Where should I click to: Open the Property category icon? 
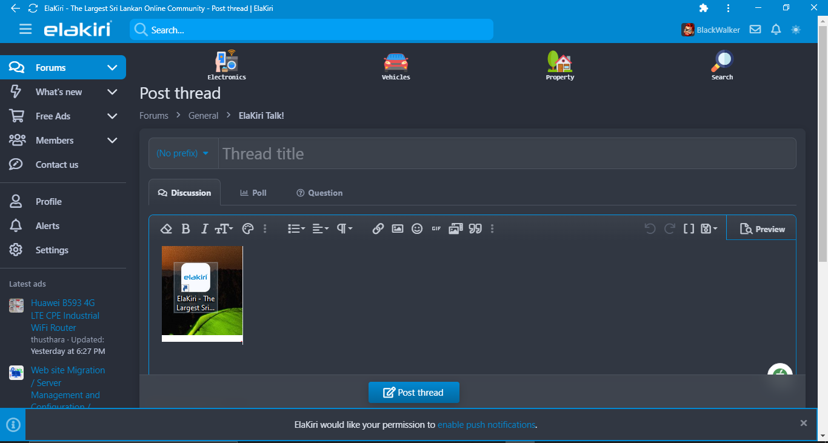pos(560,65)
